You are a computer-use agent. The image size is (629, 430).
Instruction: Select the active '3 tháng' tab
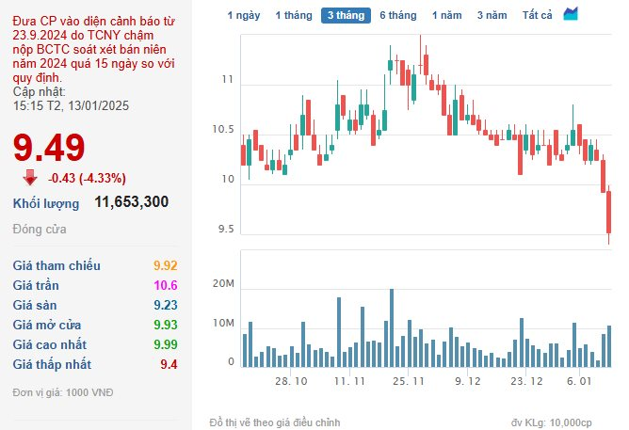point(346,15)
